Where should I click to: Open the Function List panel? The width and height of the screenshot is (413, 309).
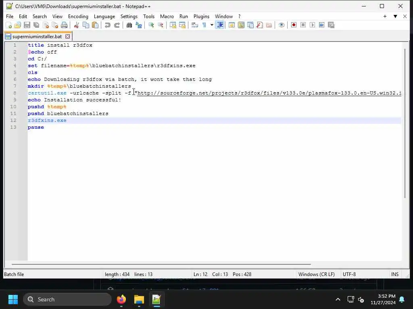point(260,25)
